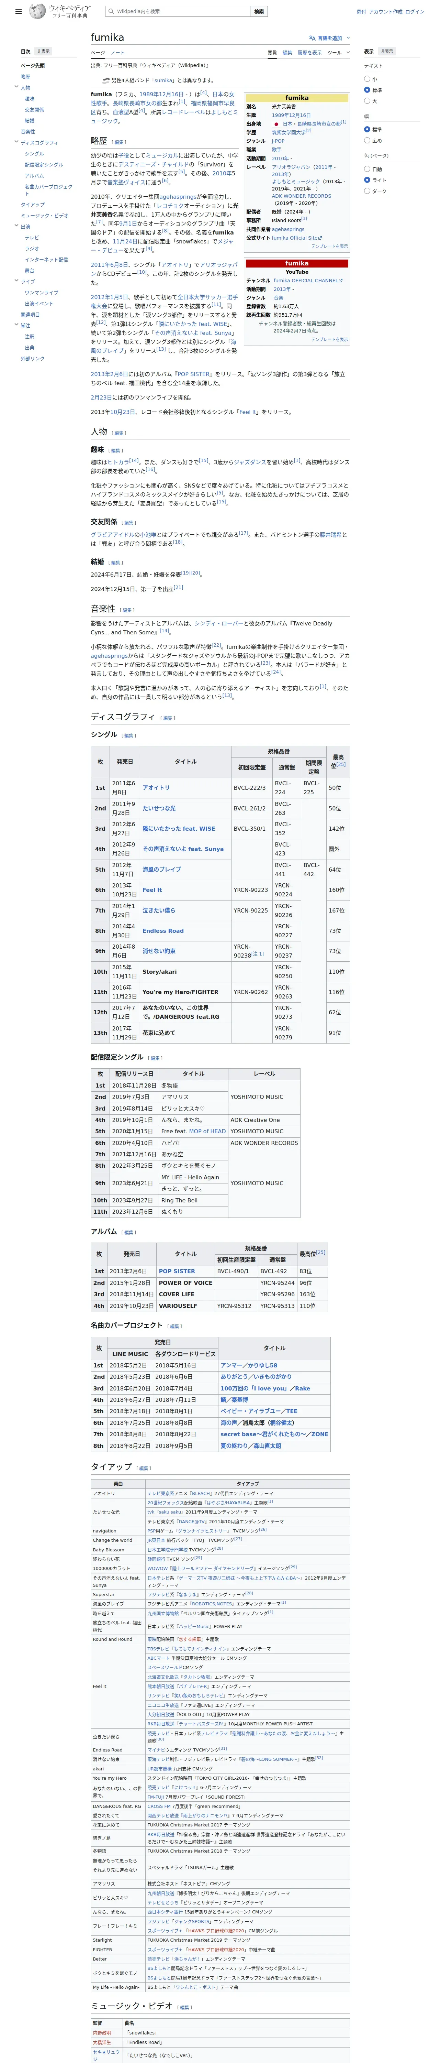This screenshot has width=441, height=2063.
Task: Jump to ページ先頭 in contents
Action: coord(33,66)
